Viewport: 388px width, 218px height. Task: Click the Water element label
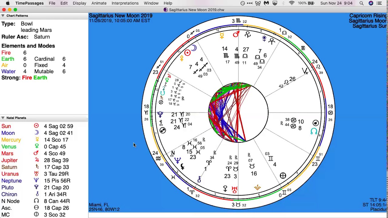tap(8, 71)
